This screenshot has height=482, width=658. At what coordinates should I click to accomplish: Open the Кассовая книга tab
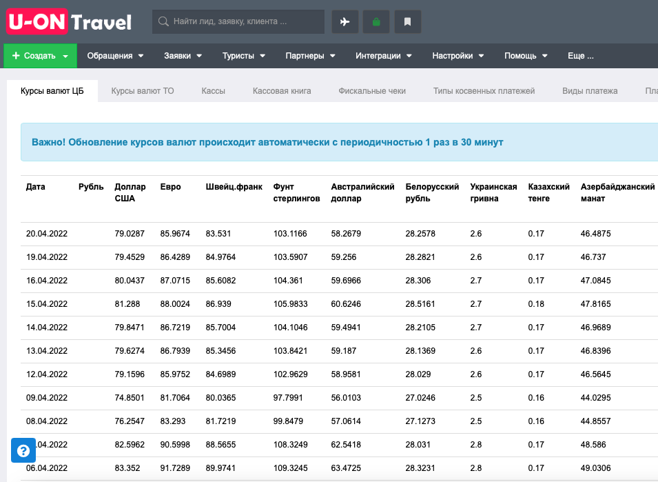pyautogui.click(x=282, y=91)
